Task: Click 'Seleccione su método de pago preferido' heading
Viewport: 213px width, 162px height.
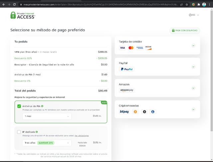Action: [48, 30]
